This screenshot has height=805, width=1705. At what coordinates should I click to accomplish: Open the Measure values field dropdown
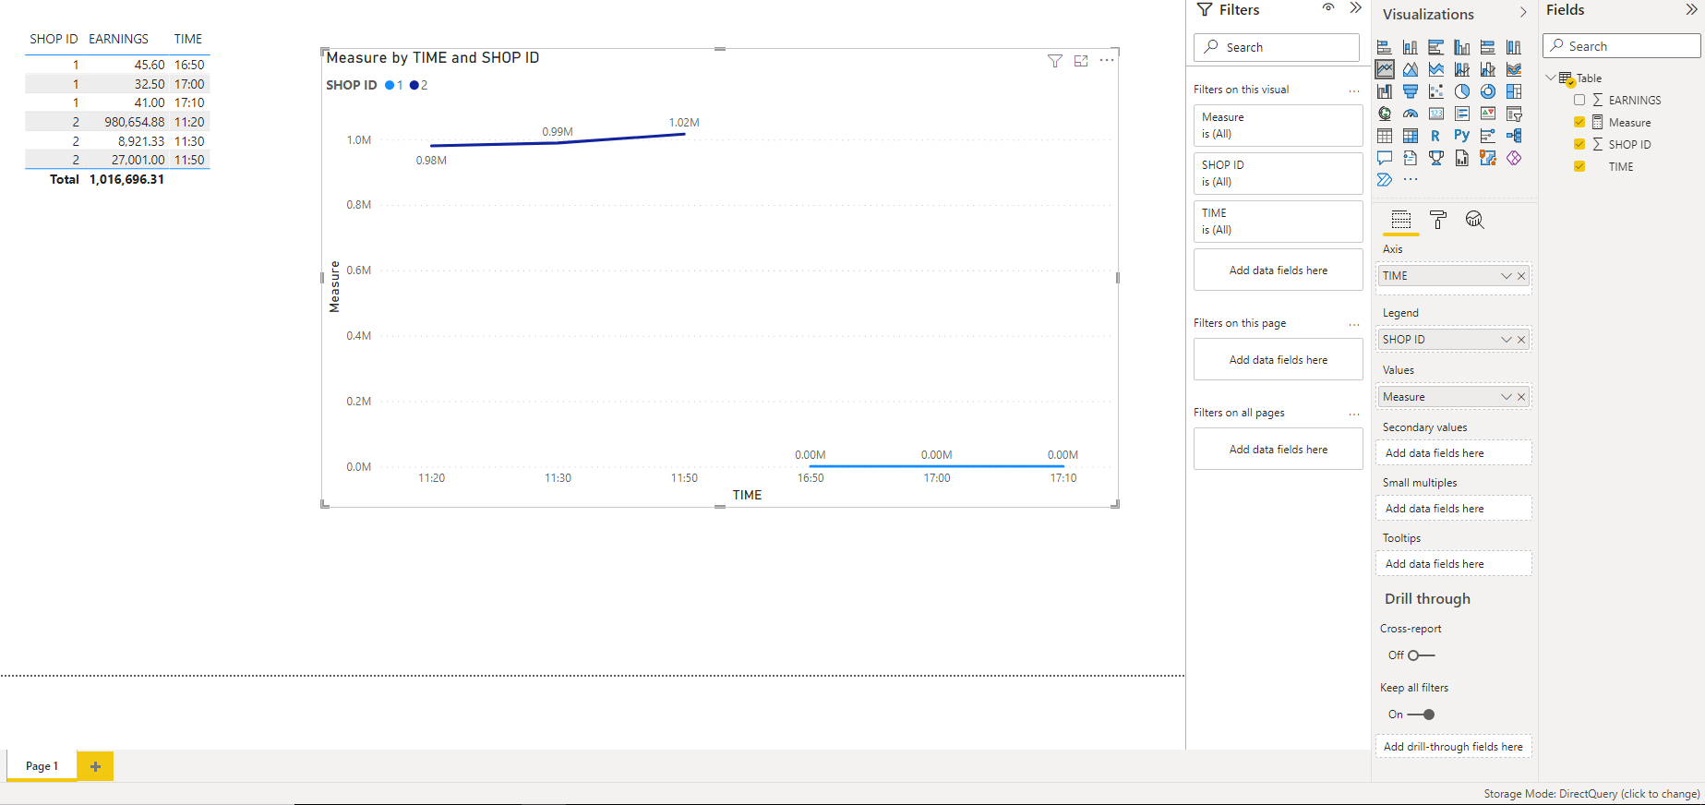[1507, 397]
